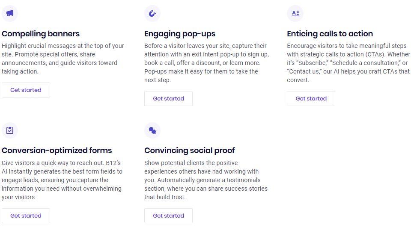
Task: Click the exit intent pop-up description text
Action: click(206, 63)
